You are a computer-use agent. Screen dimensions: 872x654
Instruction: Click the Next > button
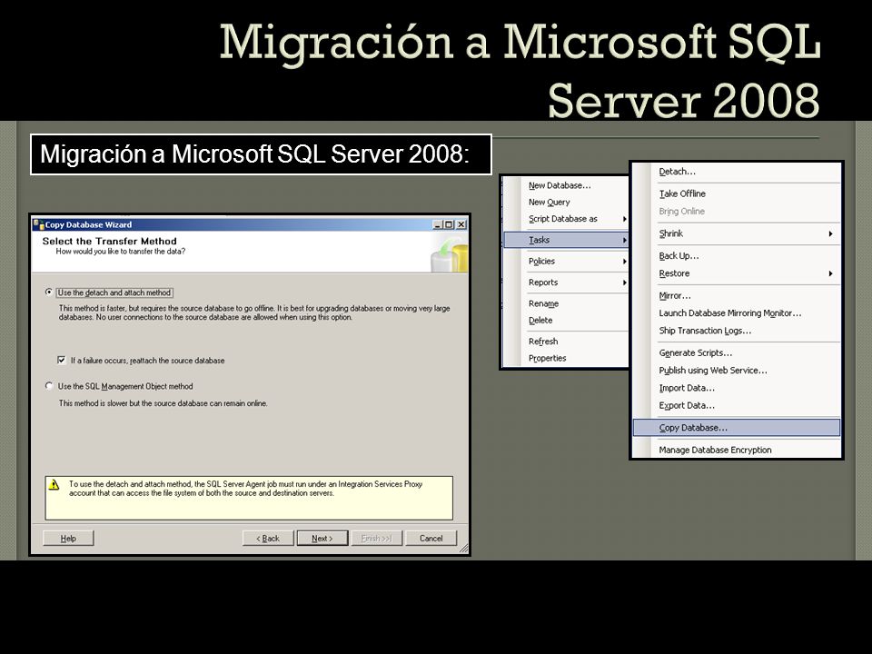pyautogui.click(x=322, y=538)
